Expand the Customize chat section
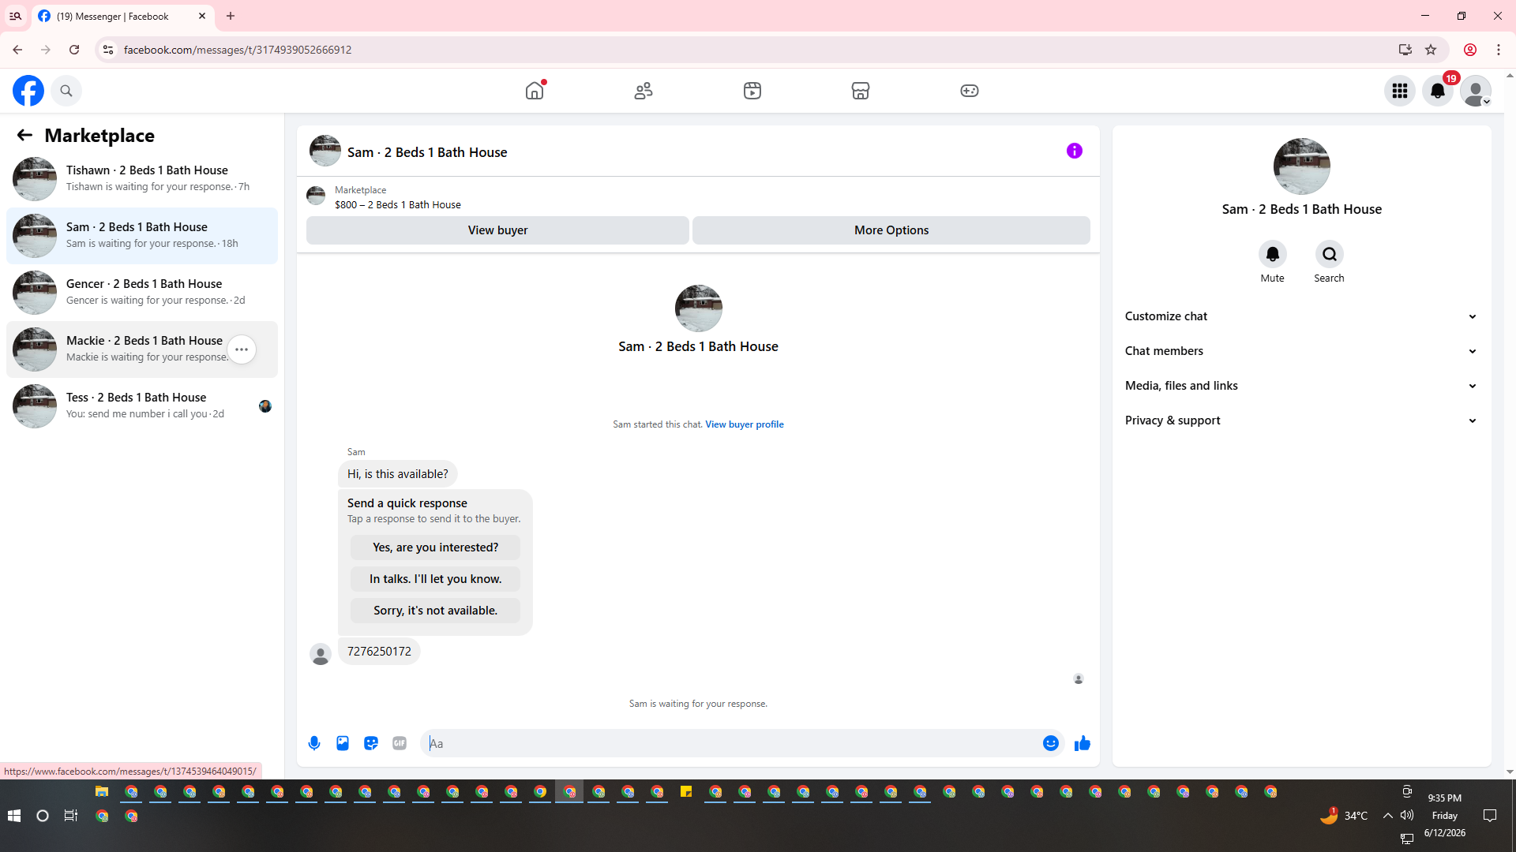The width and height of the screenshot is (1516, 852). [x=1301, y=316]
